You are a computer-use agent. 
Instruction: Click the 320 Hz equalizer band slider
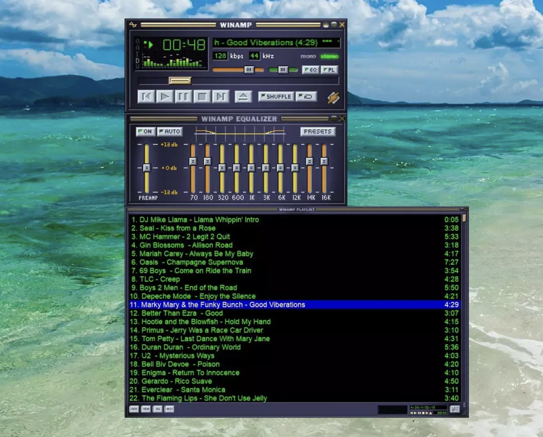click(222, 168)
